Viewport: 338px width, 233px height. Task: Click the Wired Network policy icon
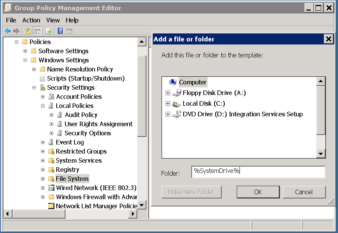tap(51, 188)
